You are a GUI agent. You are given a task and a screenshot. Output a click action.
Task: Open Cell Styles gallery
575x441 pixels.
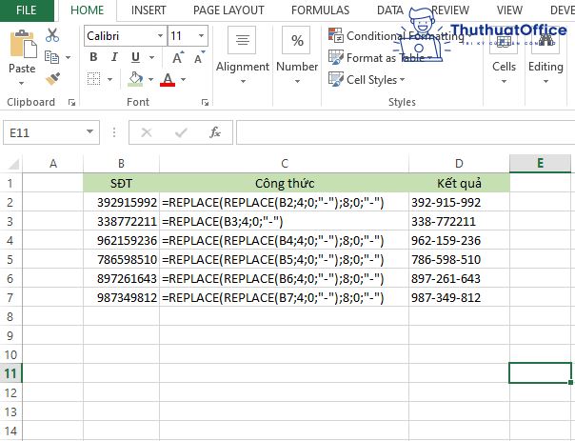(367, 79)
